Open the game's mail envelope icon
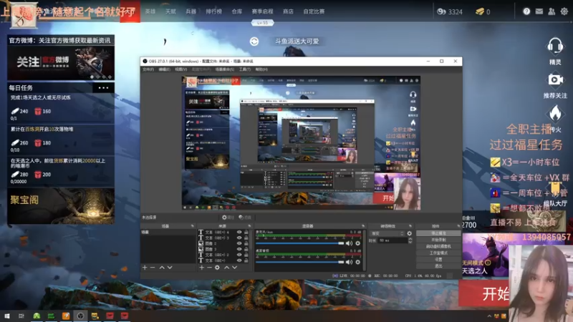Screen dimensions: 573x322 pyautogui.click(x=539, y=11)
